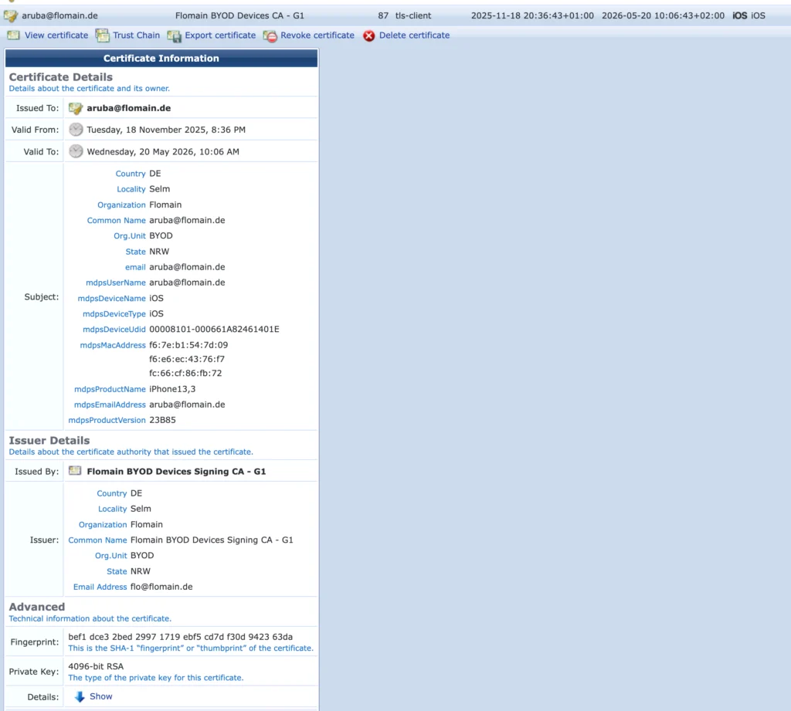Click the View certificate icon
This screenshot has height=711, width=791.
pos(13,36)
